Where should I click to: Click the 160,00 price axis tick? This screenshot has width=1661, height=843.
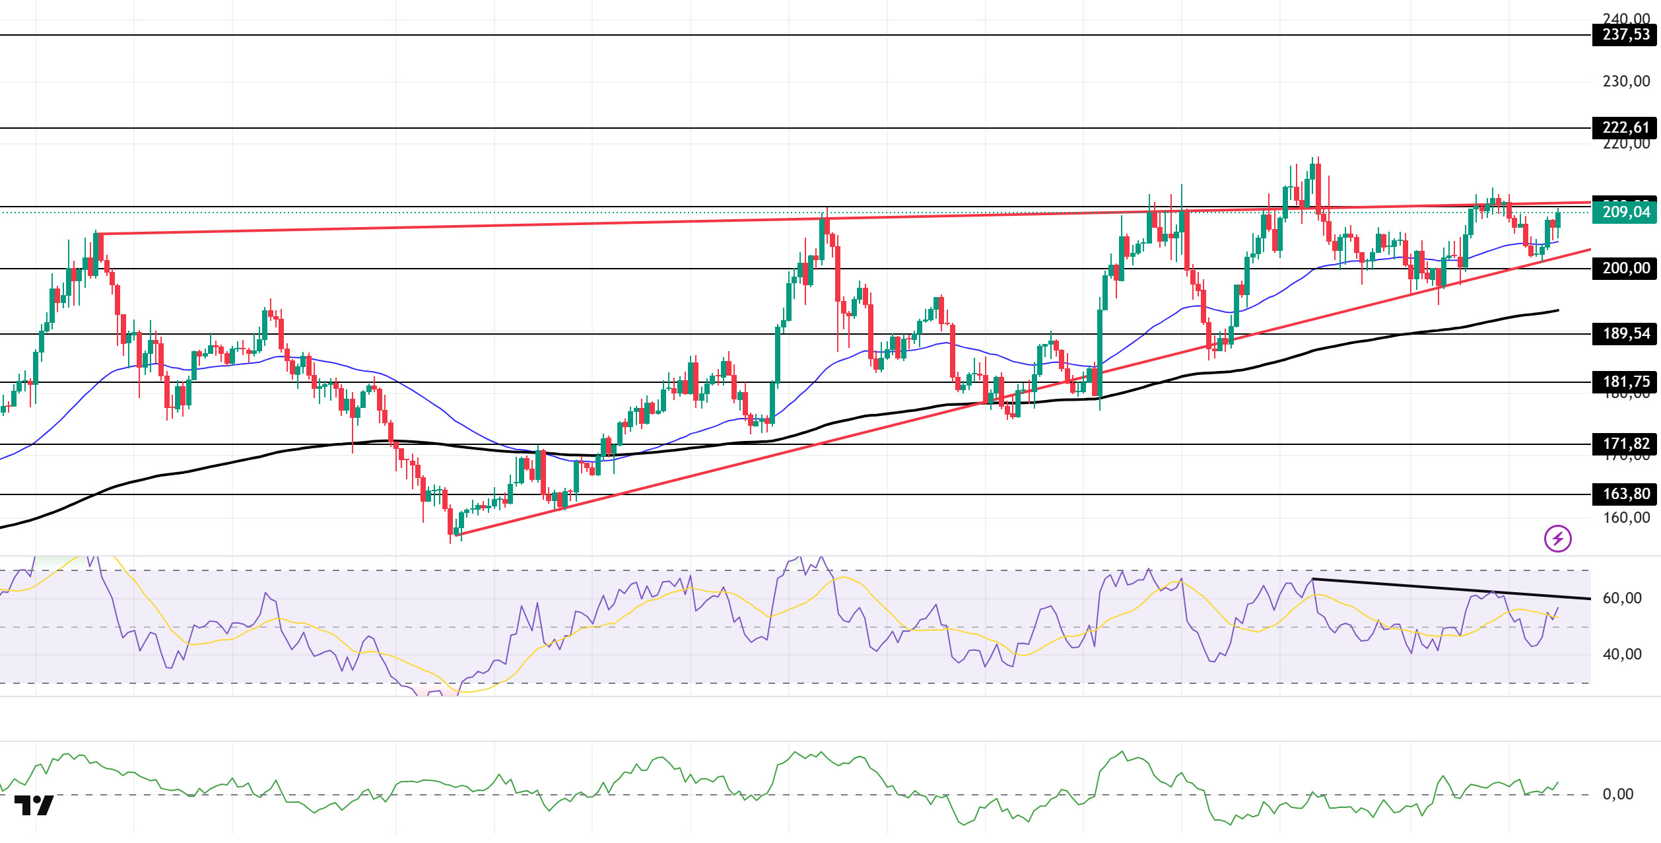click(1626, 518)
